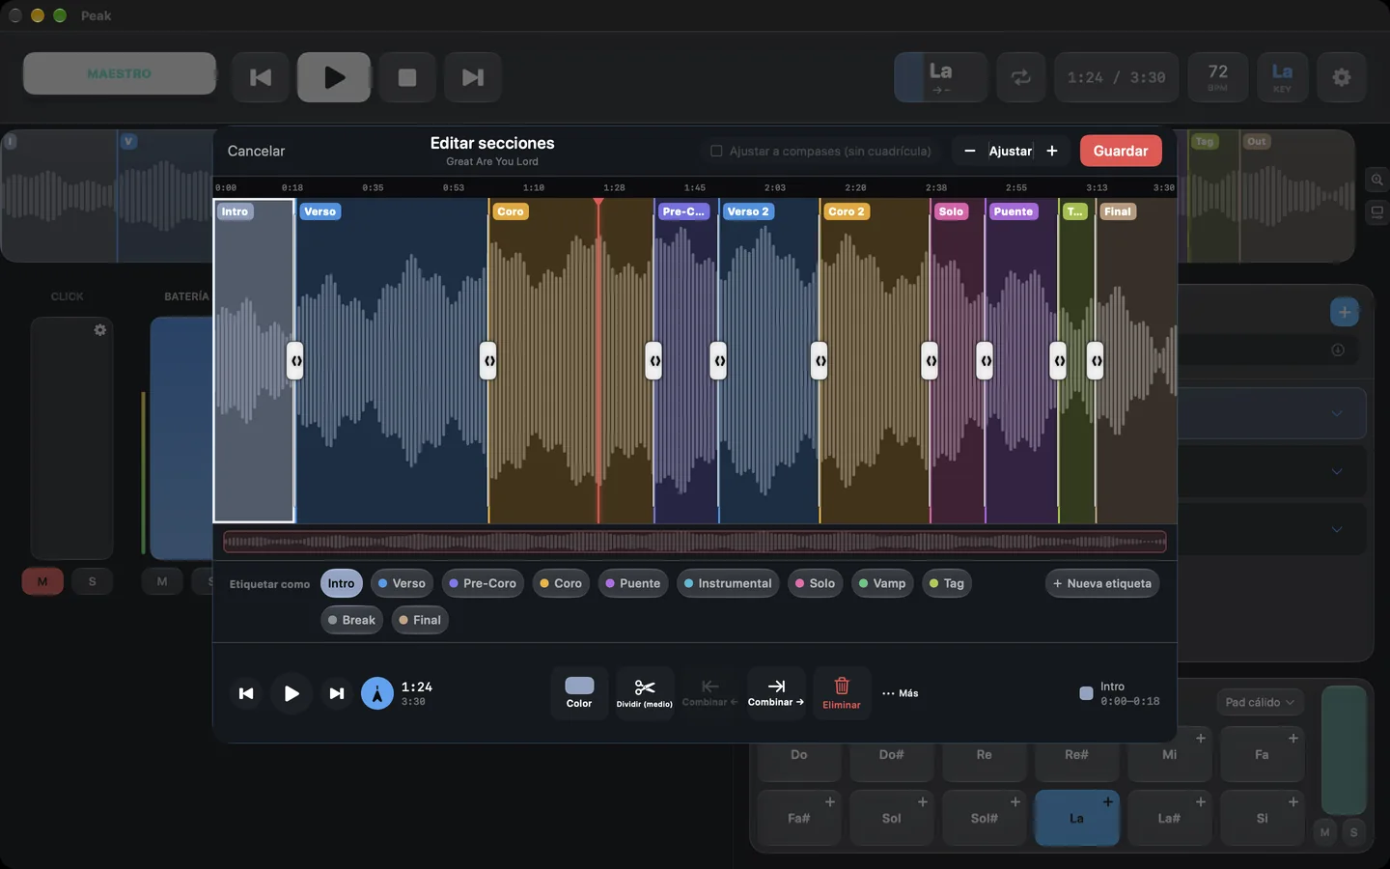1390x869 pixels.
Task: Click the zoom in plus icon beside Ajustar
Action: point(1052,151)
